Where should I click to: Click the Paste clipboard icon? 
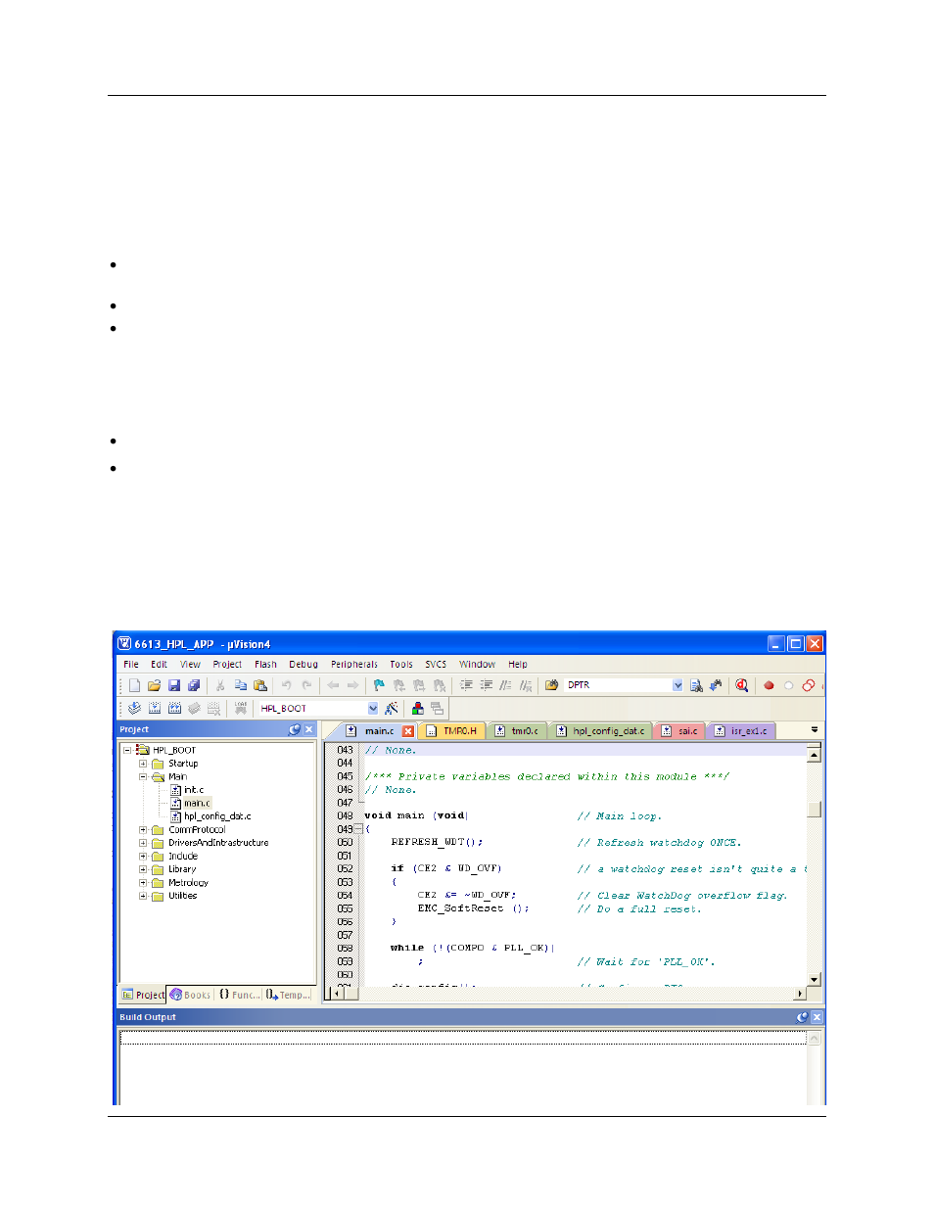259,685
